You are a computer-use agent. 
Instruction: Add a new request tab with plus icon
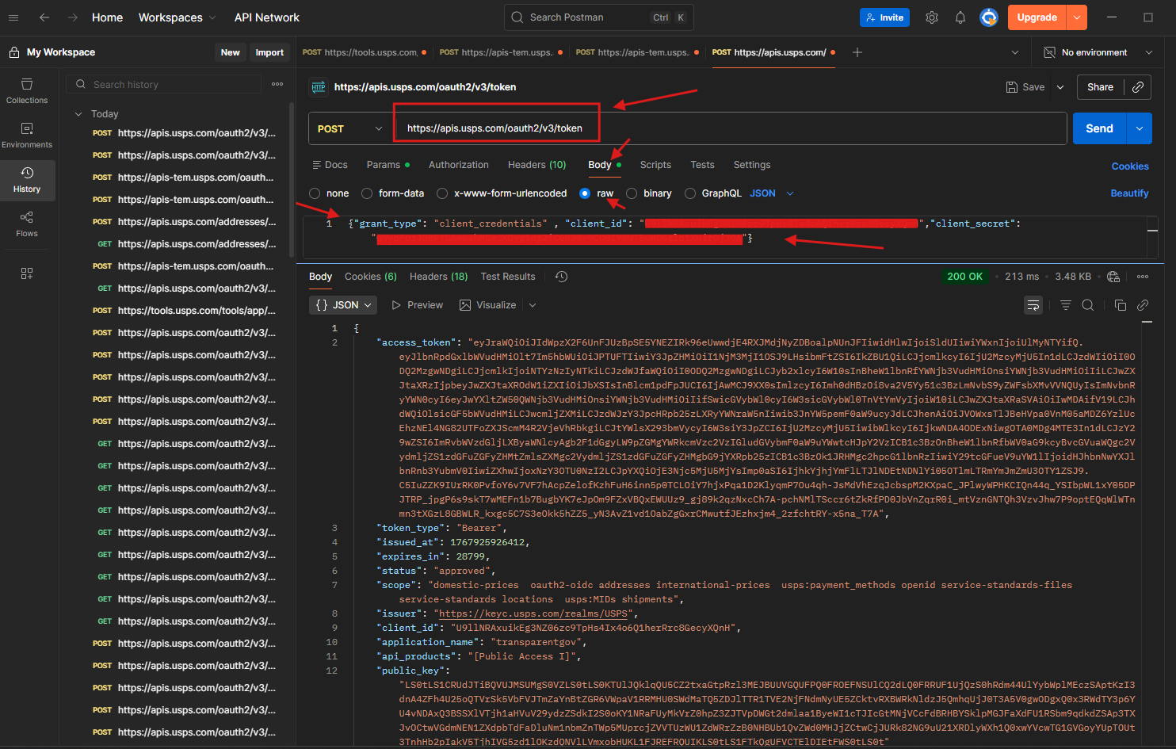(857, 52)
